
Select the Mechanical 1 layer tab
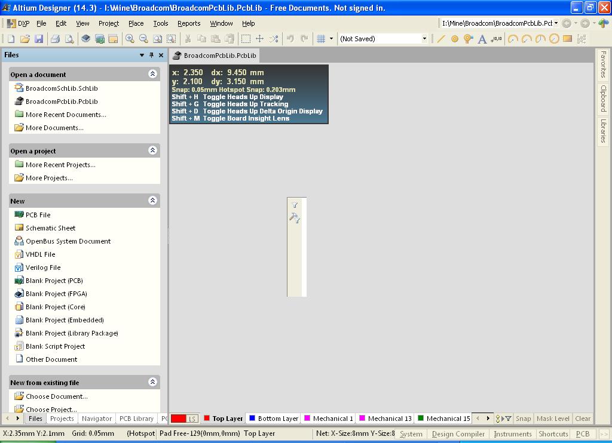point(329,419)
